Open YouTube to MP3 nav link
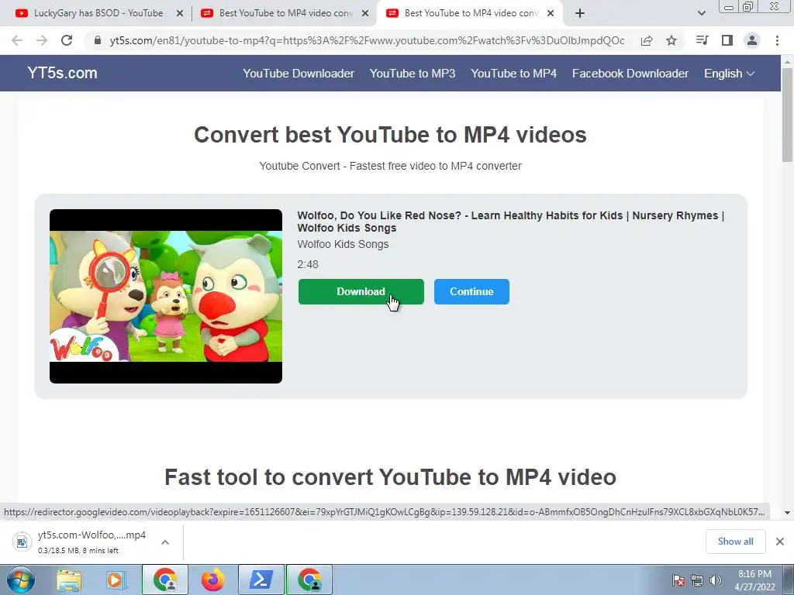The image size is (794, 595). 413,74
